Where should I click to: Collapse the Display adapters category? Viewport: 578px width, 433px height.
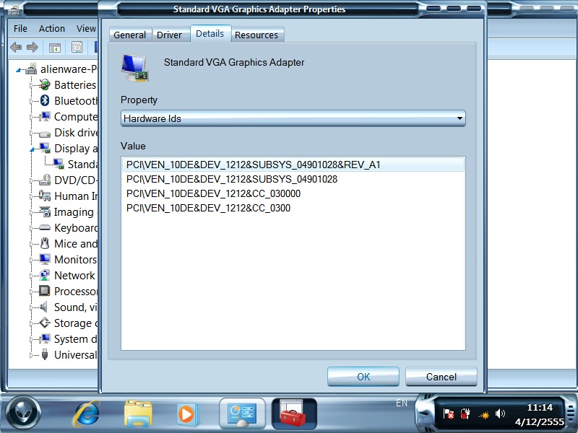32,149
